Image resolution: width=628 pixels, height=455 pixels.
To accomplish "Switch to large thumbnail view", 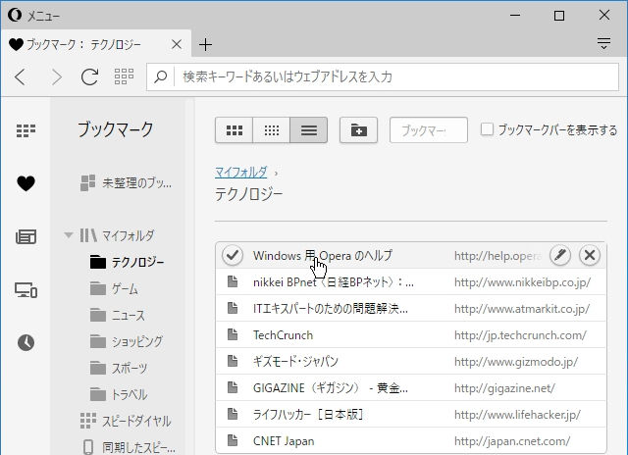I will point(235,130).
